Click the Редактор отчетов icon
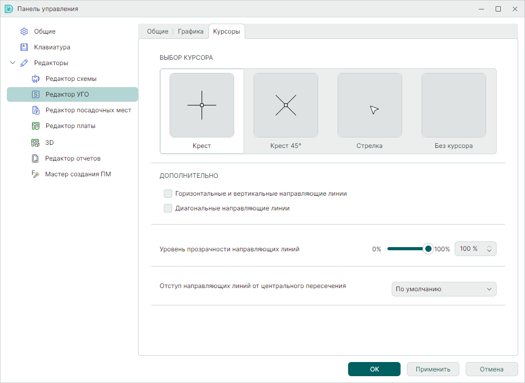This screenshot has height=383, width=525. coord(36,158)
